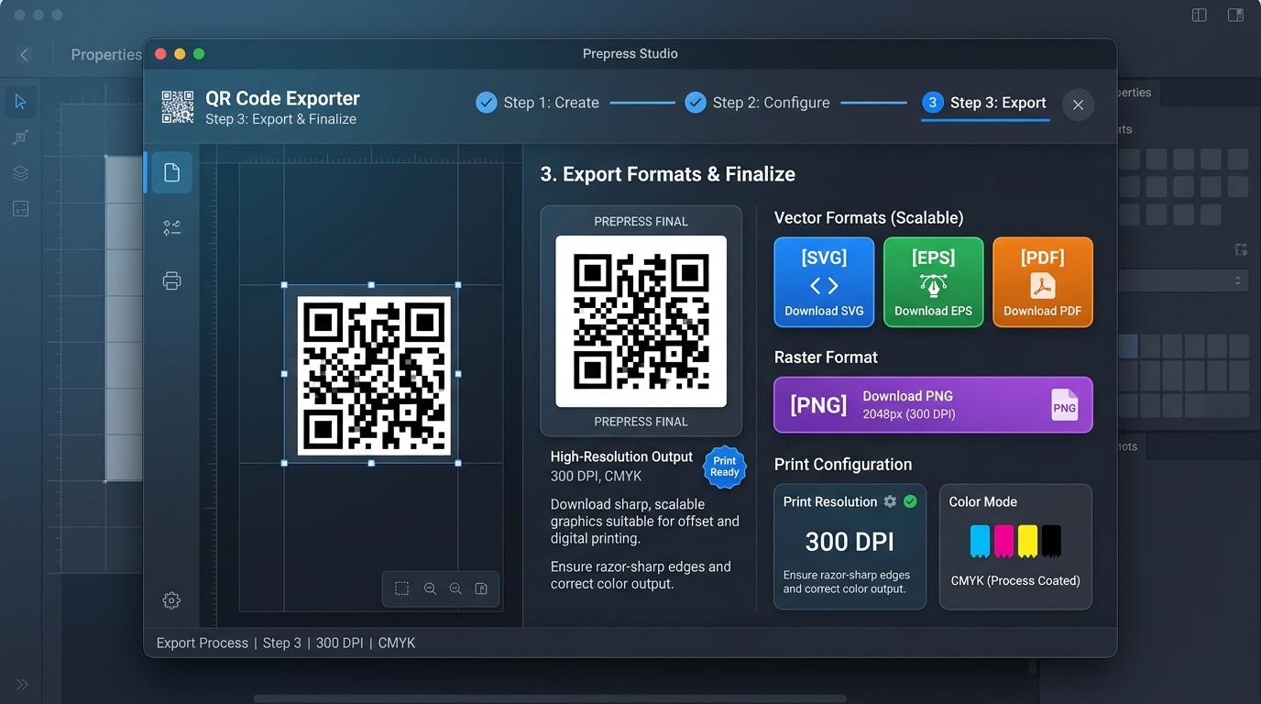Open exporter settings via the gear icon

click(171, 600)
